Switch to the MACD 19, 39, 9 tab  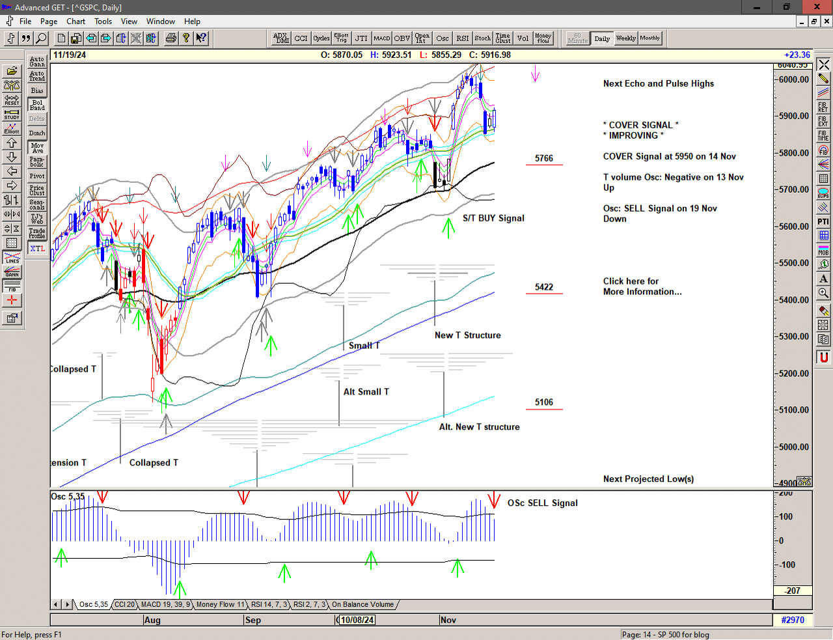pyautogui.click(x=165, y=604)
